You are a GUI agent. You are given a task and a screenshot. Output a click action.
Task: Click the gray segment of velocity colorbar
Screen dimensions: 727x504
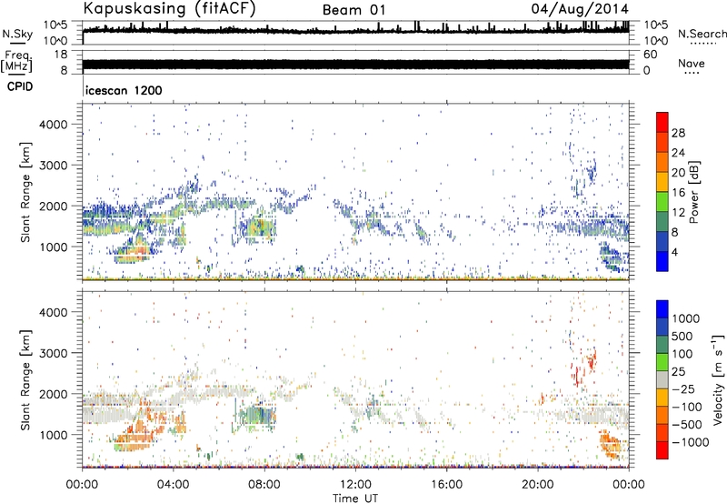[x=662, y=380]
